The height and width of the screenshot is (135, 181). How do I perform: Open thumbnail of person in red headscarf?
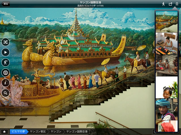tap(167, 126)
